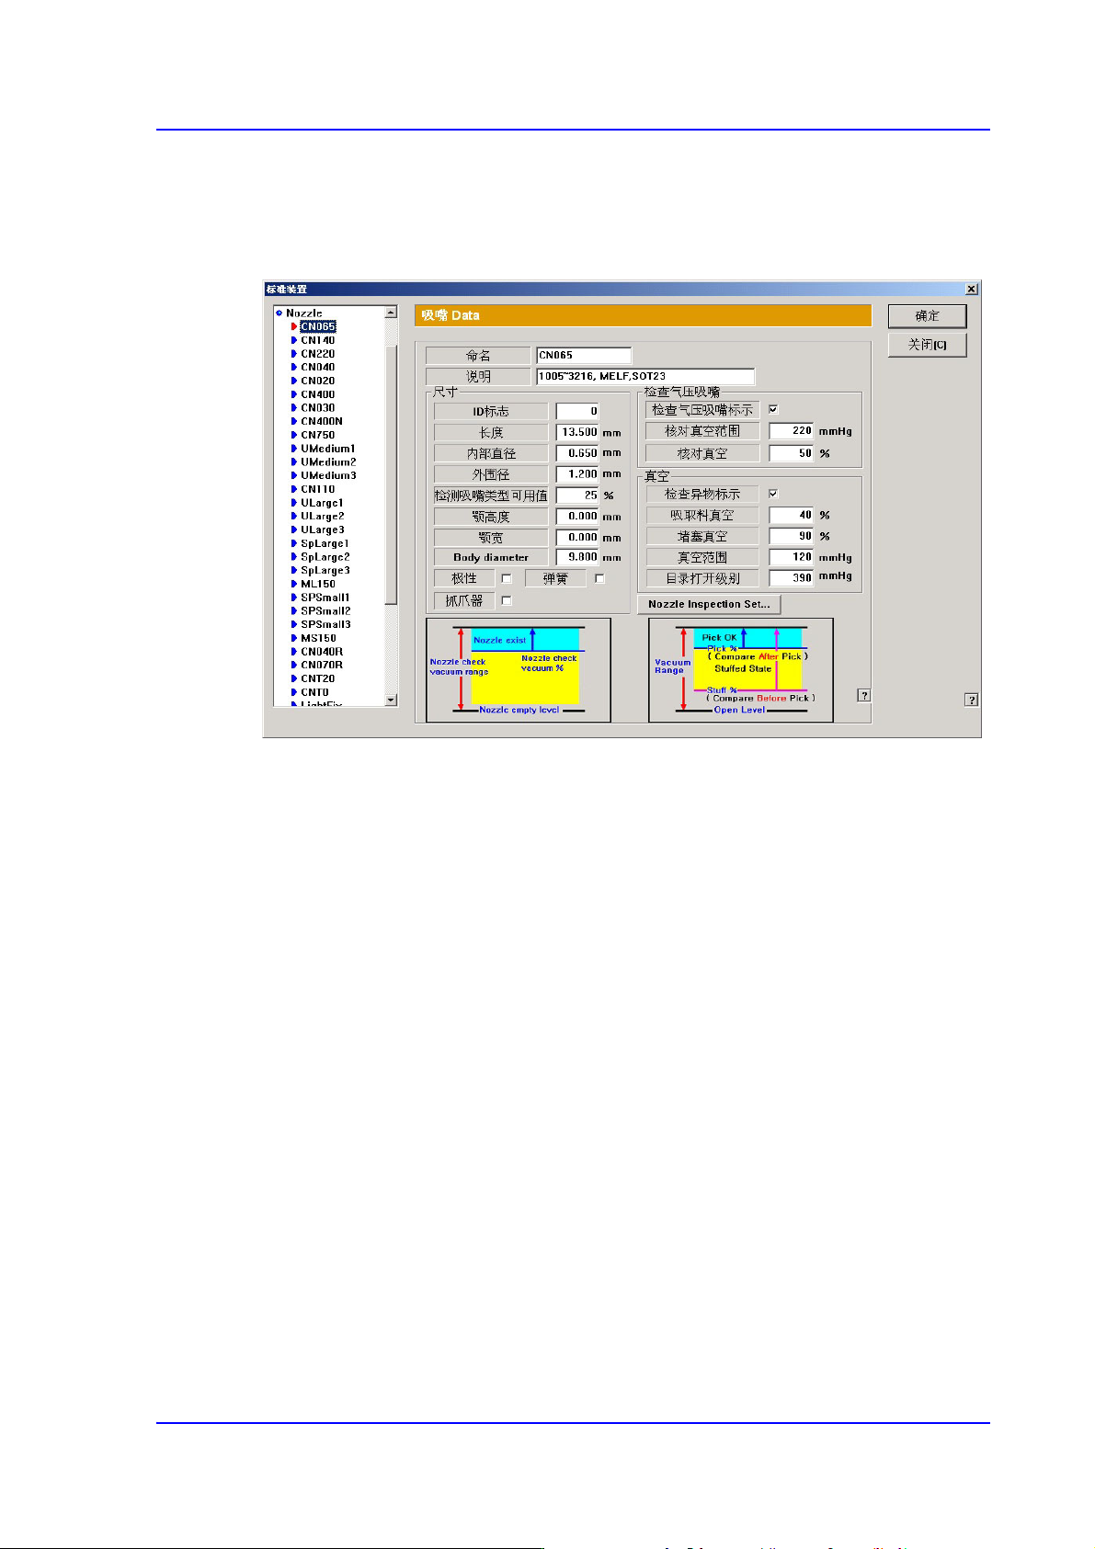Select the ULarge1 nozzle

pyautogui.click(x=323, y=503)
